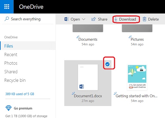Click the new-item sparkle next to Pictures
Image resolution: width=165 pixels, height=118 pixels.
point(130,37)
